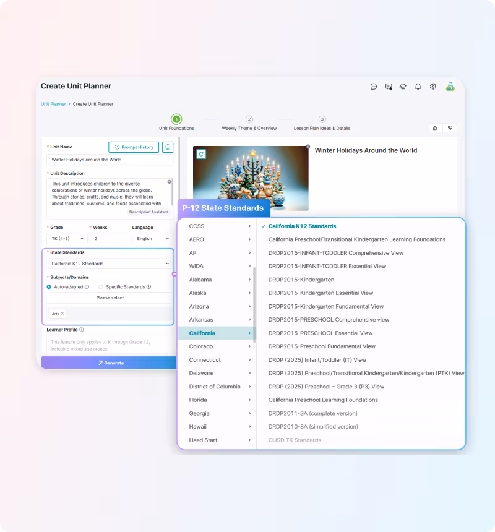This screenshot has height=532, width=495.
Task: Select California K12 Standards option
Action: point(302,226)
